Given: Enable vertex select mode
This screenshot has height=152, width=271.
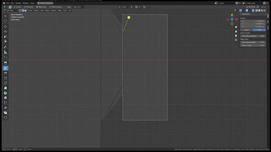Looking at the screenshot, I should (20, 11).
